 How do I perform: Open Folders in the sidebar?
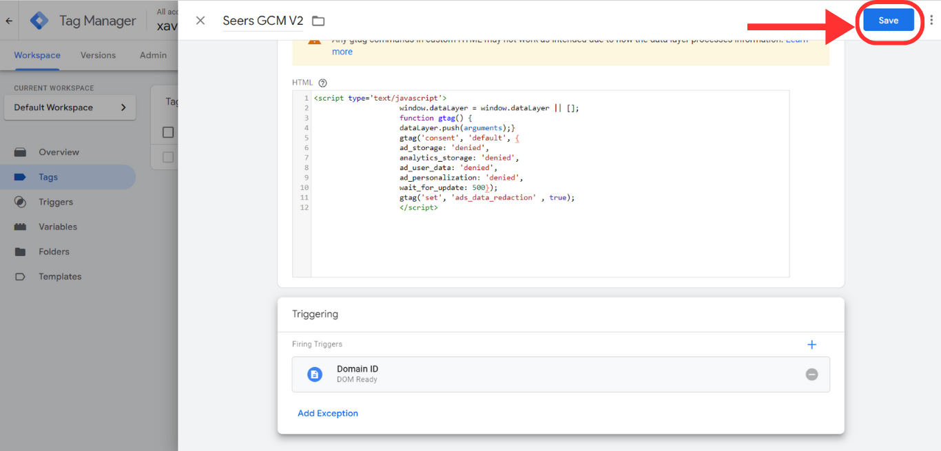(54, 251)
